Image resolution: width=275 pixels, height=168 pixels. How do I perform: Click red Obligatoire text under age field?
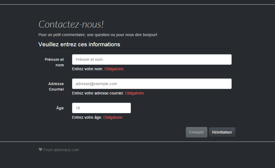pyautogui.click(x=113, y=117)
